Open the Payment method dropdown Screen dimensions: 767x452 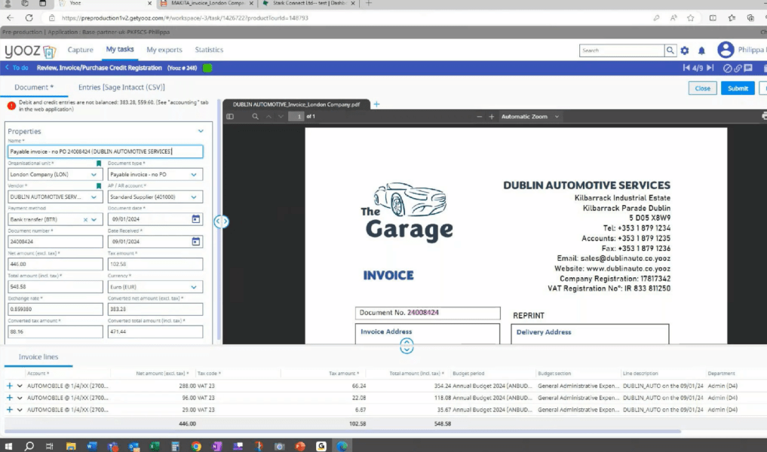tap(94, 219)
